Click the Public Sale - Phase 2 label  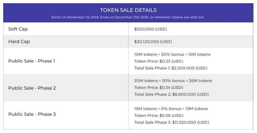pos(32,88)
